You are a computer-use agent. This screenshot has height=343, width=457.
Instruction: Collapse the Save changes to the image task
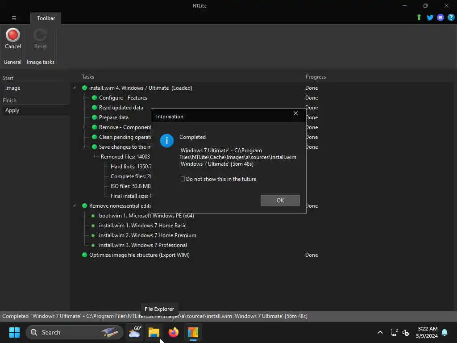(84, 146)
